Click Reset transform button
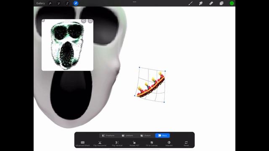Viewport: 269px width, 151px height. [186, 143]
